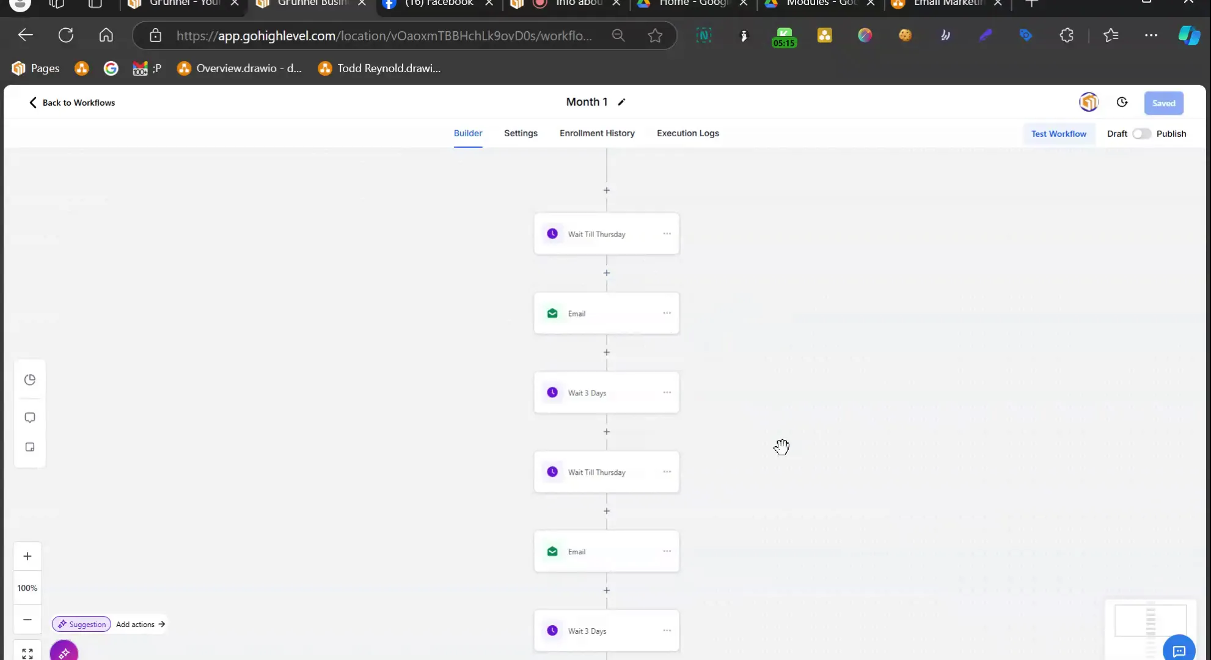Click clock icon on second Wait Till Thursday

pos(552,472)
